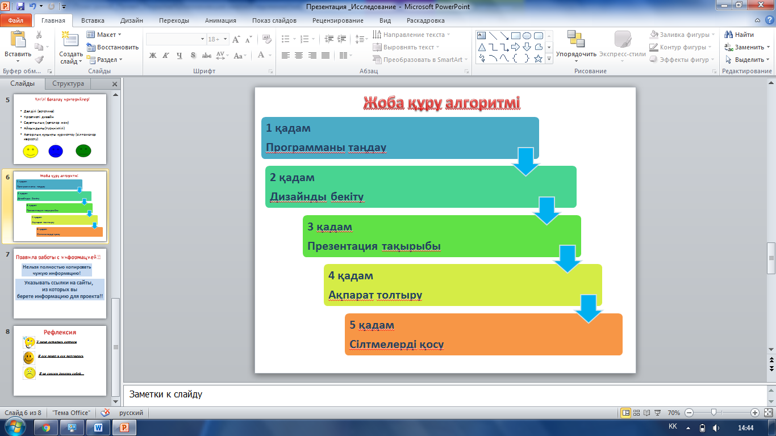
Task: Start Slide Show from status bar icon
Action: [657, 413]
